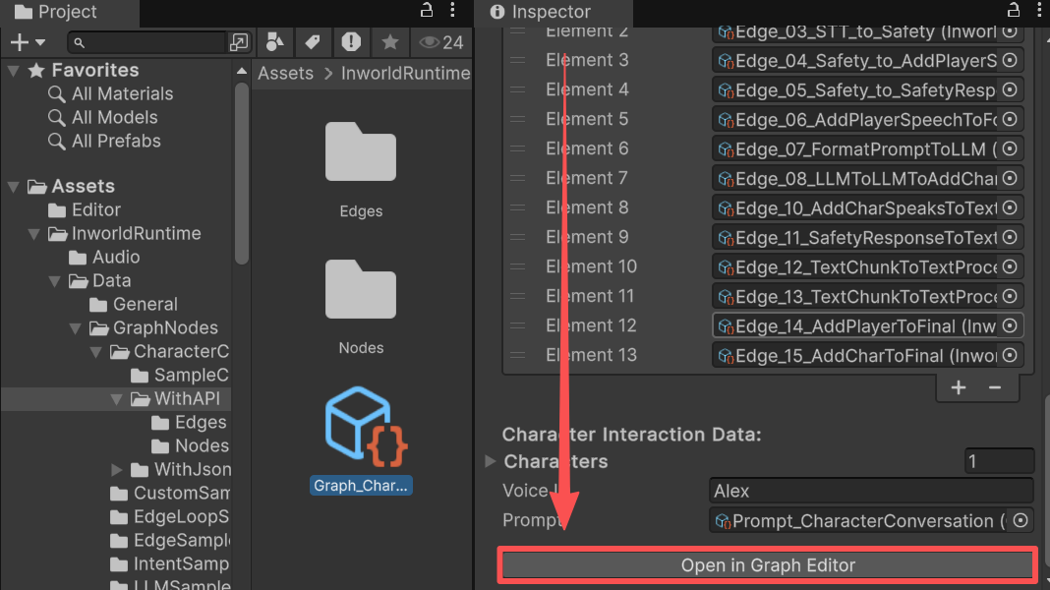Expand the WithJson folder arrow
The width and height of the screenshot is (1050, 590).
[x=117, y=469]
